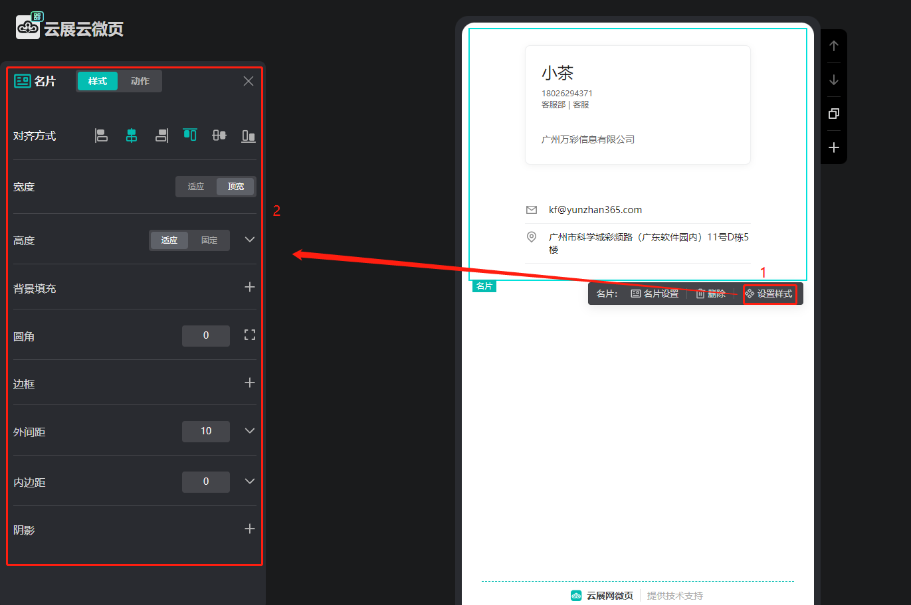Set width to 顶宽

[236, 187]
